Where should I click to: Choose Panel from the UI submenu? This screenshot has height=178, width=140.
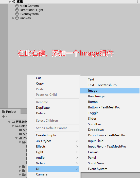point(110,158)
